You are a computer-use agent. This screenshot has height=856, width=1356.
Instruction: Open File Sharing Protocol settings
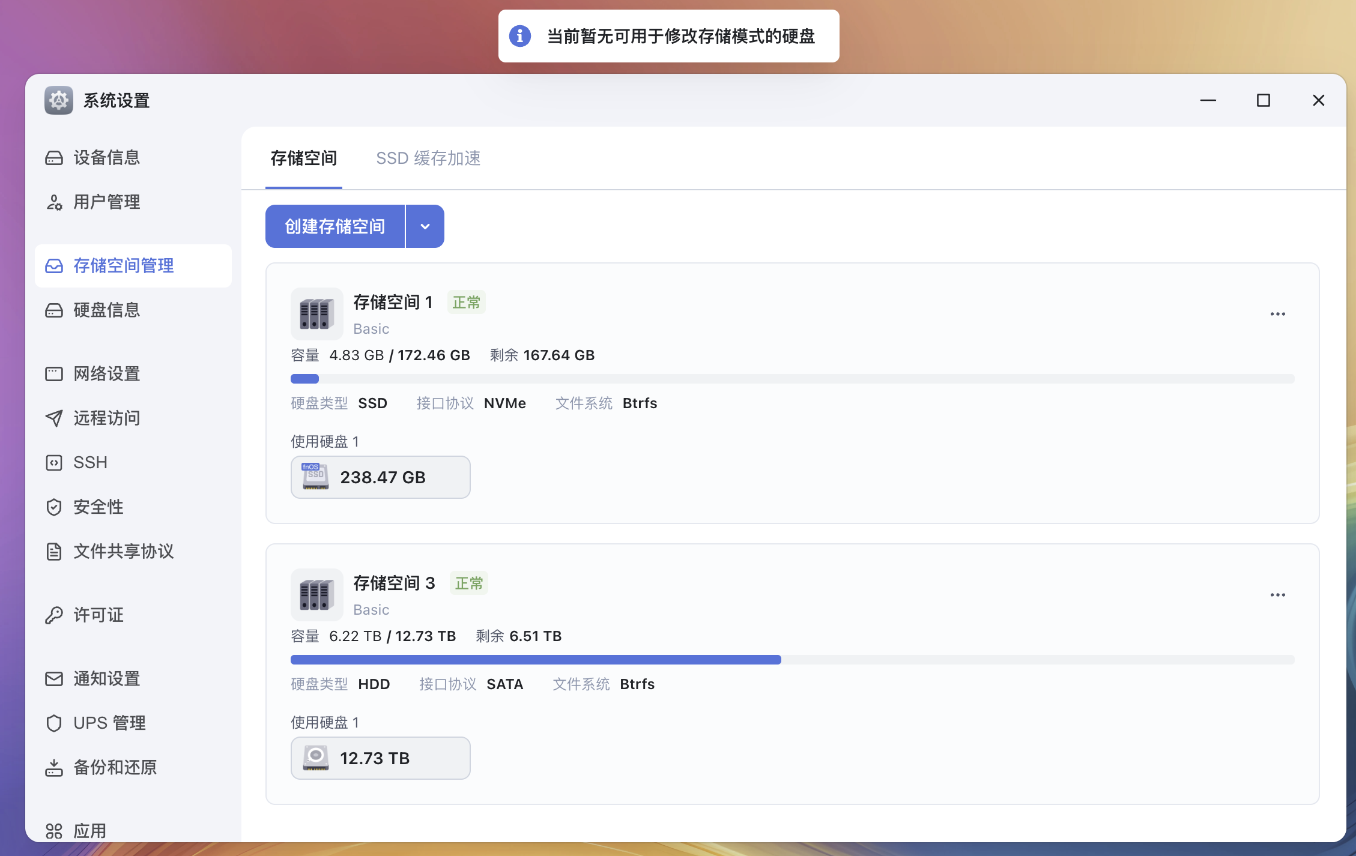pyautogui.click(x=123, y=552)
